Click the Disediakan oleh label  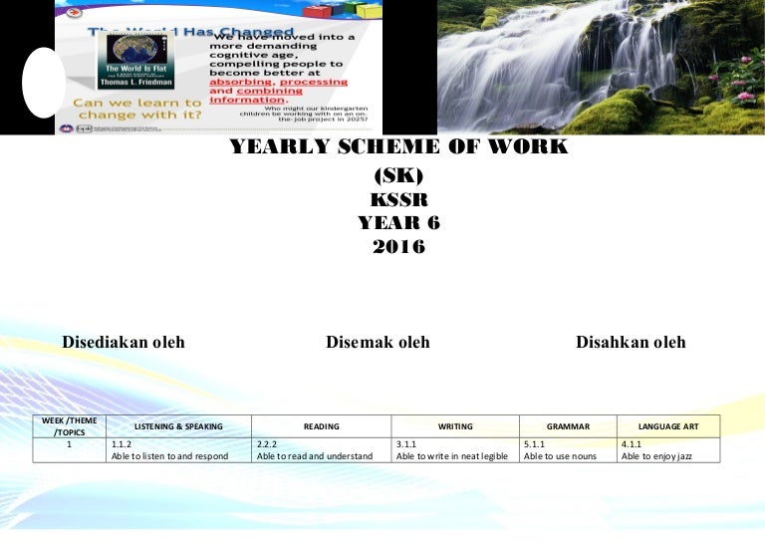coord(124,343)
